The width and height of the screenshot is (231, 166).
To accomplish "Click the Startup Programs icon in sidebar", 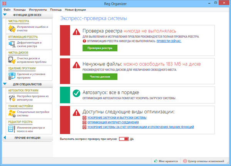I will [12, 98].
